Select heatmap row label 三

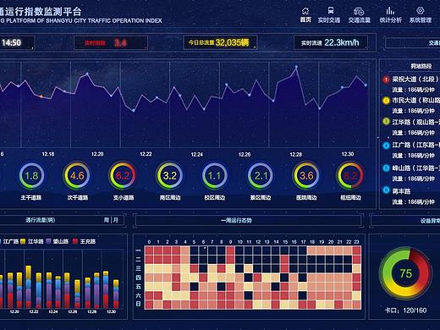pos(138,268)
